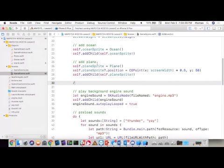Screen dimensions: 224x168
Task: Open Siri from the menu bar
Action: (x=213, y=23)
